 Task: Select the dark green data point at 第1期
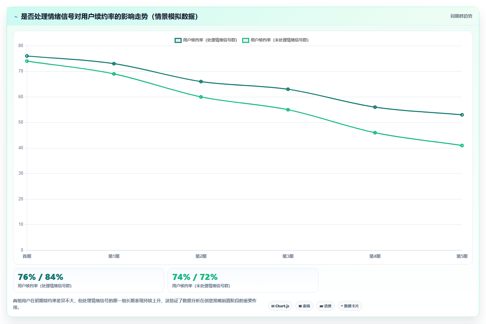114,64
